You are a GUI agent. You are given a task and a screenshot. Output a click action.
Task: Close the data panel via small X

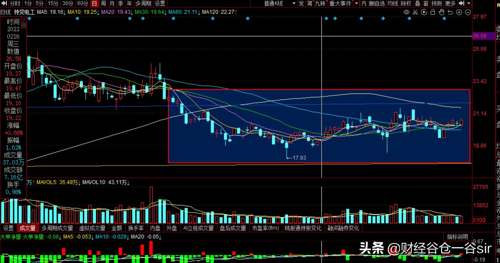pyautogui.click(x=24, y=19)
